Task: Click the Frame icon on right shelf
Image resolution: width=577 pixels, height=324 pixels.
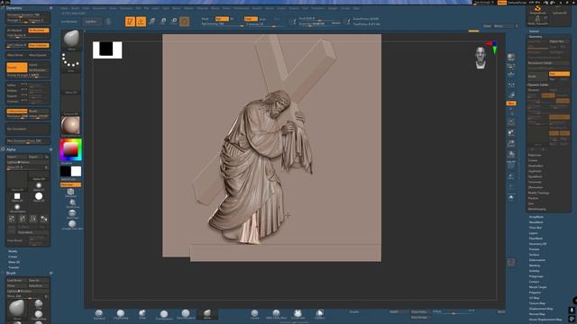Action: pos(511,121)
